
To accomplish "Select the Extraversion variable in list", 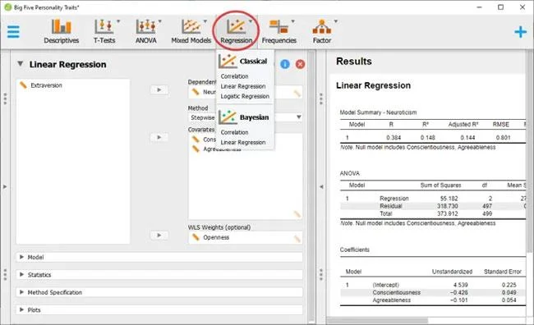I will click(46, 85).
